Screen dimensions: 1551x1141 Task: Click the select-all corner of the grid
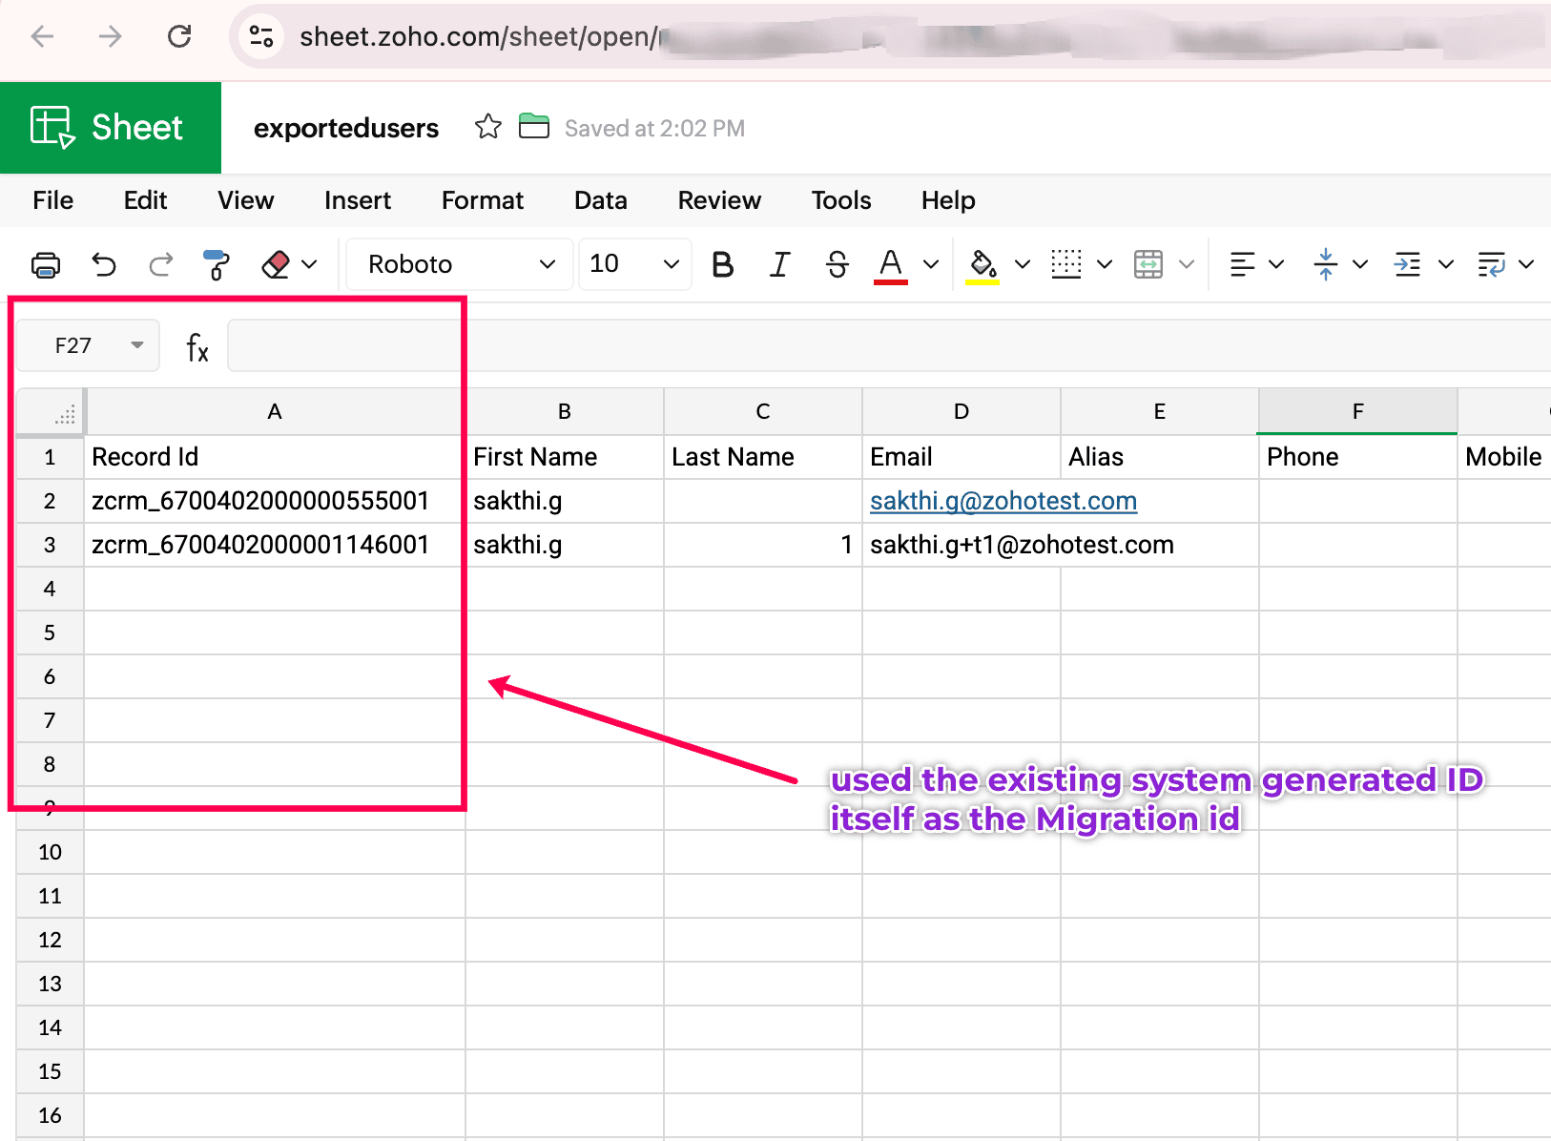click(51, 412)
